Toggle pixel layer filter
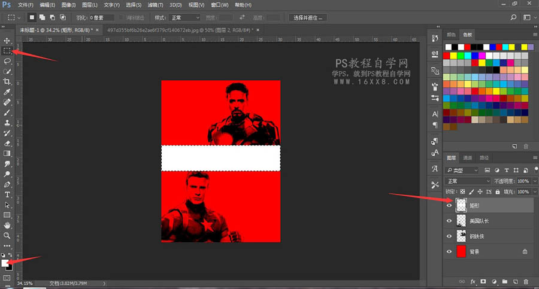The image size is (539, 289). pos(487,170)
